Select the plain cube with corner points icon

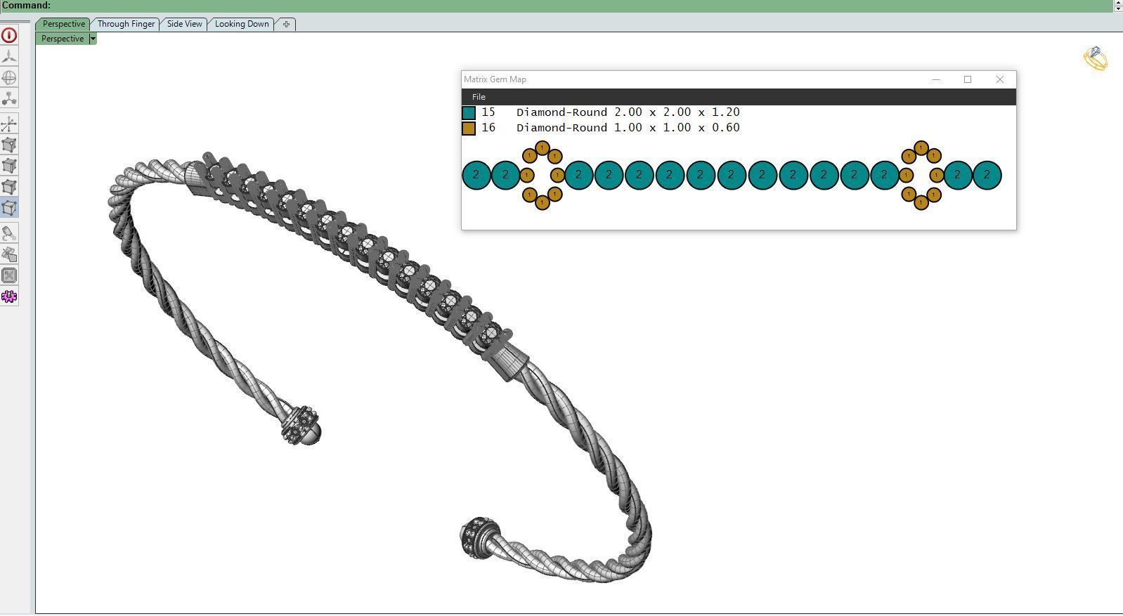click(9, 187)
